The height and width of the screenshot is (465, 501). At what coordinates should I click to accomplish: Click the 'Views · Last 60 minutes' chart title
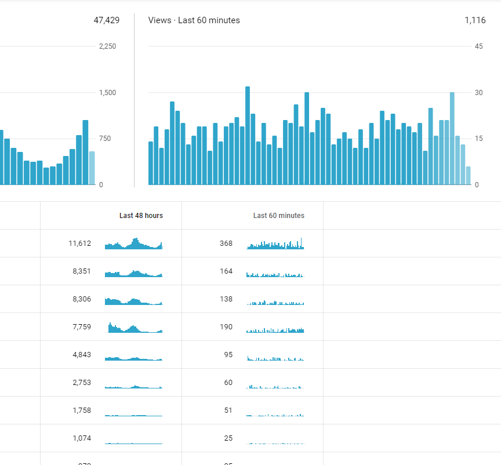(x=194, y=20)
